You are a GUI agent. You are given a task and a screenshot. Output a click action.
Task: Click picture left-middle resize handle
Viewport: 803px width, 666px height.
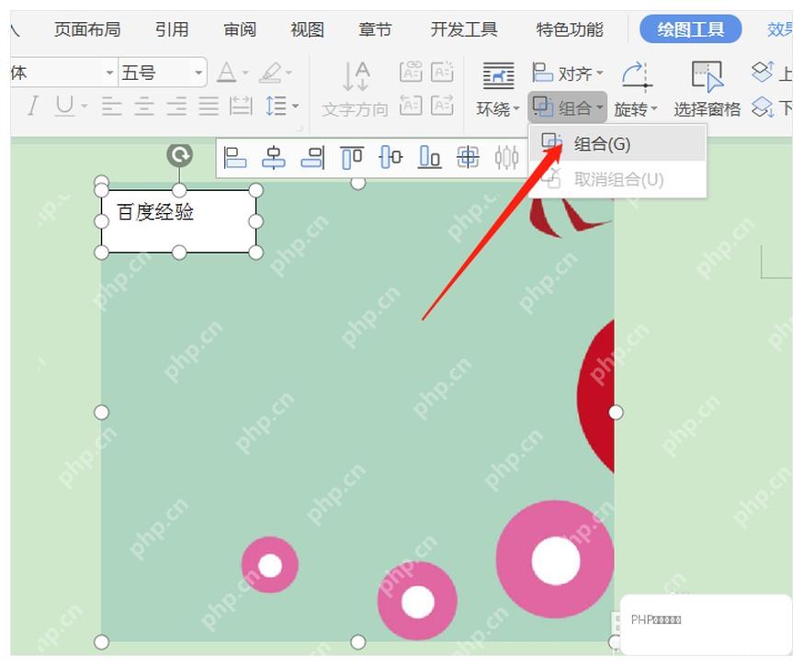point(101,412)
